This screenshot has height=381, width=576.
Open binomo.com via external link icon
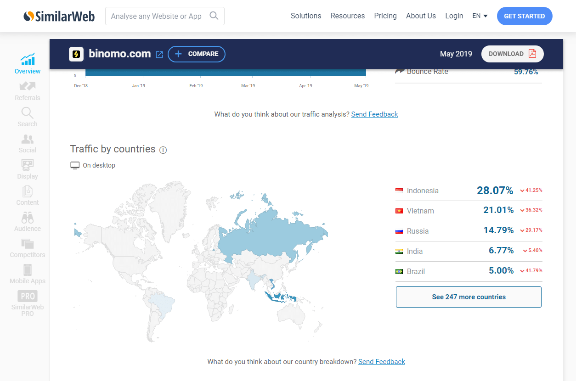point(159,55)
